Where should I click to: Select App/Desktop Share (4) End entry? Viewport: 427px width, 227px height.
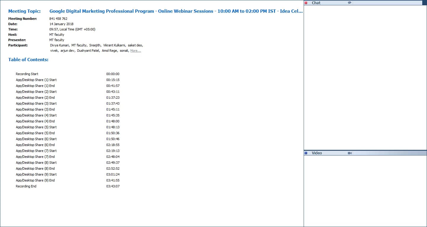point(35,121)
